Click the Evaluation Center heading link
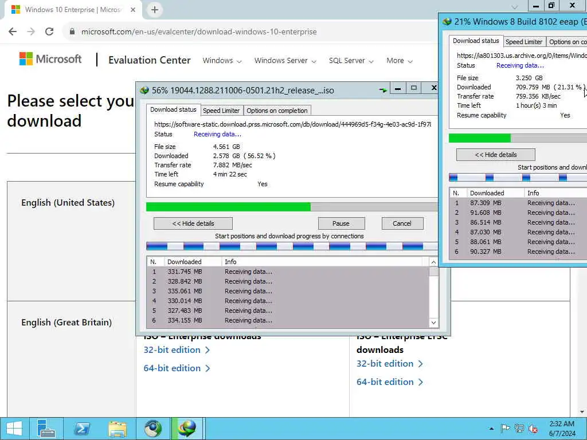Viewport: 587px width, 440px height. [150, 60]
